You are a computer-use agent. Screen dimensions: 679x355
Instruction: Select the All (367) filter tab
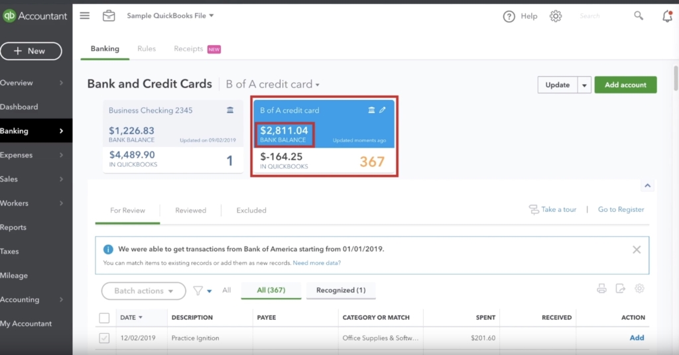tap(271, 290)
